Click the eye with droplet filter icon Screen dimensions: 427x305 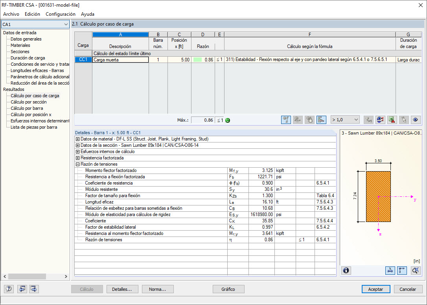click(x=309, y=120)
